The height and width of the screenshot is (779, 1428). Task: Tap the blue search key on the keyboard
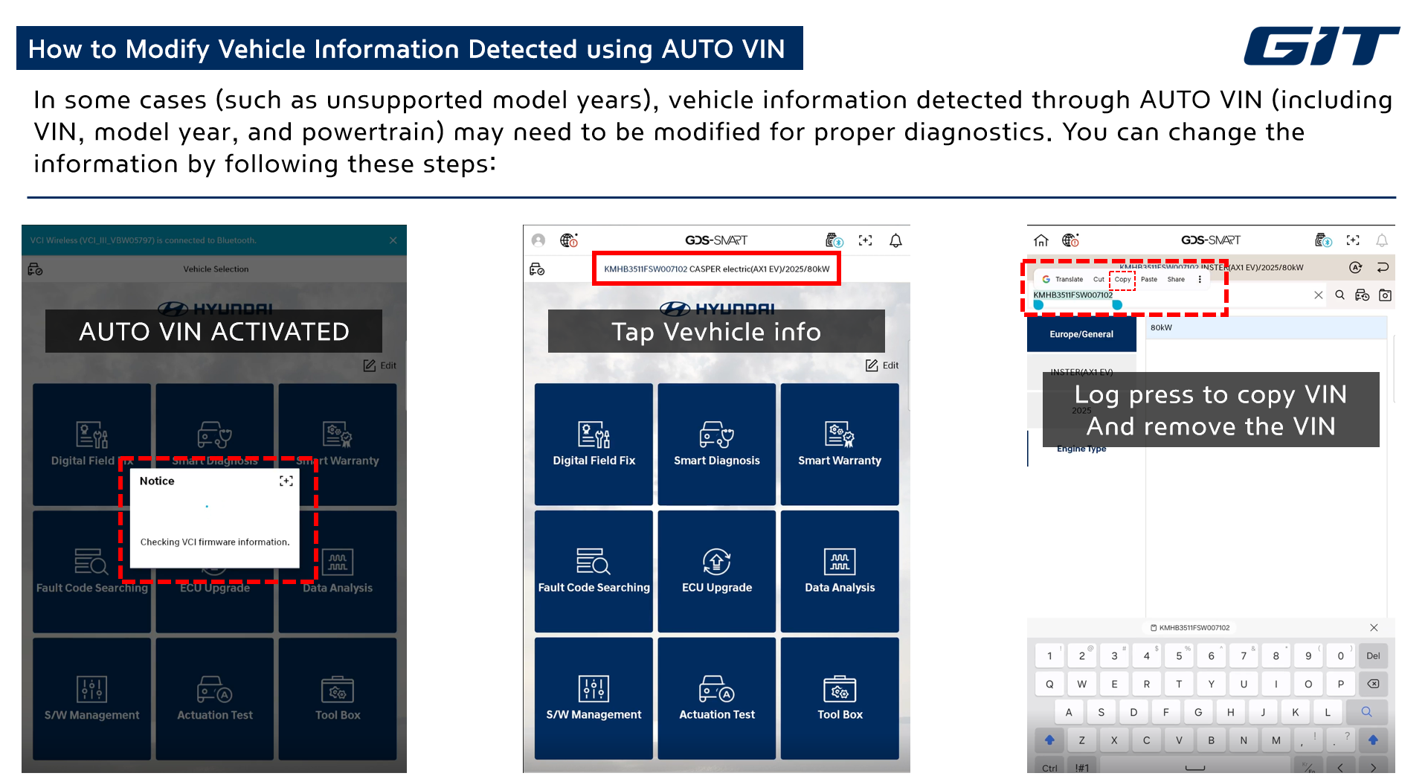pyautogui.click(x=1366, y=712)
